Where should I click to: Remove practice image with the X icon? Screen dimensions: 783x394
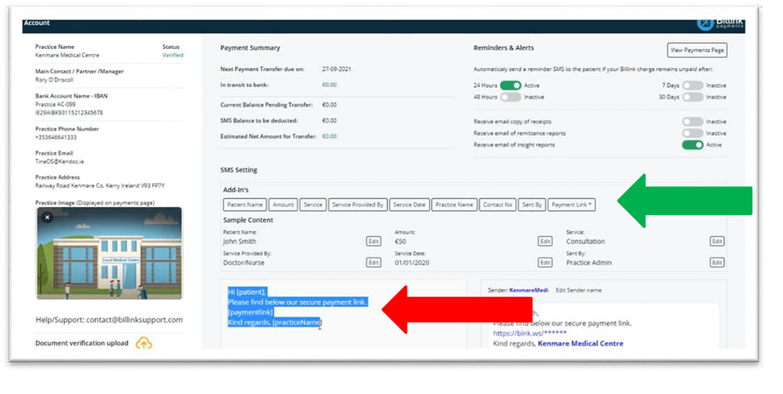tap(47, 217)
